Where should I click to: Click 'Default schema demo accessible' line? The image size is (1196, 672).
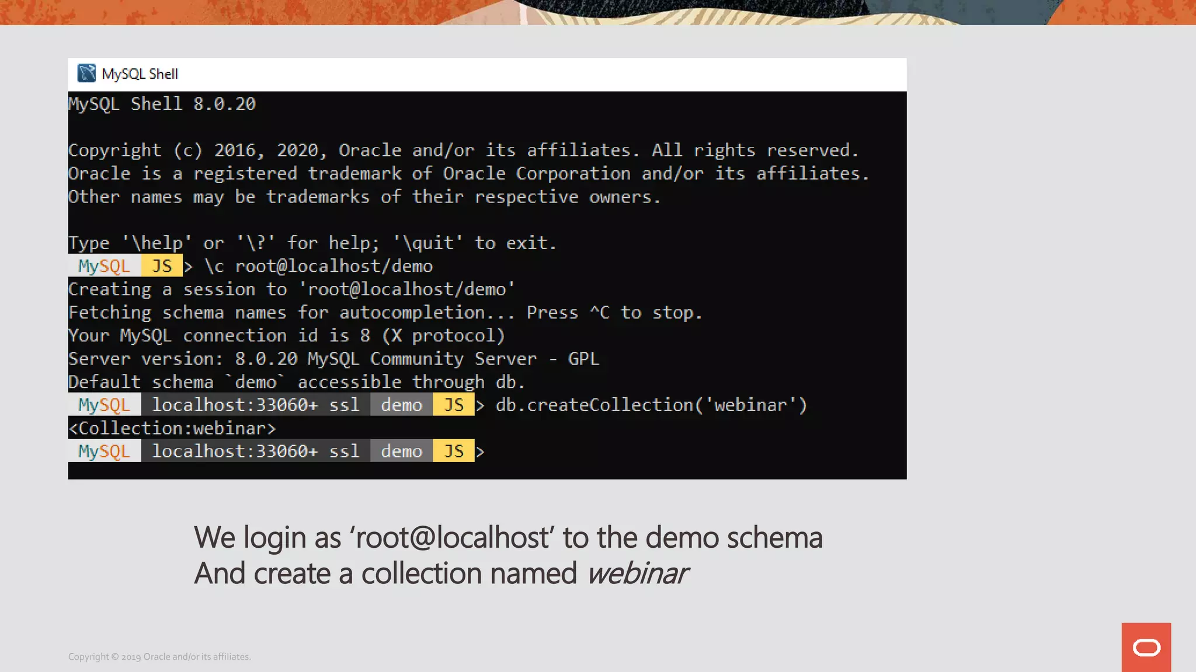pos(297,382)
